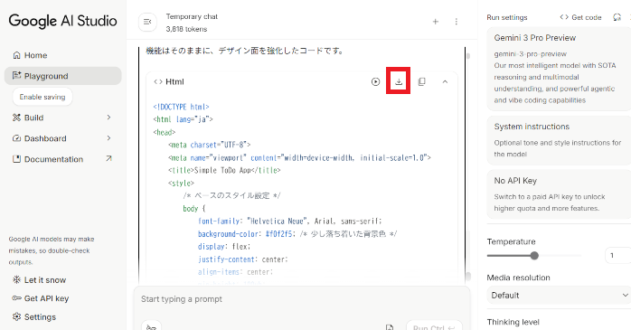Select Playground in the sidebar
This screenshot has height=330, width=631.
pyautogui.click(x=62, y=76)
